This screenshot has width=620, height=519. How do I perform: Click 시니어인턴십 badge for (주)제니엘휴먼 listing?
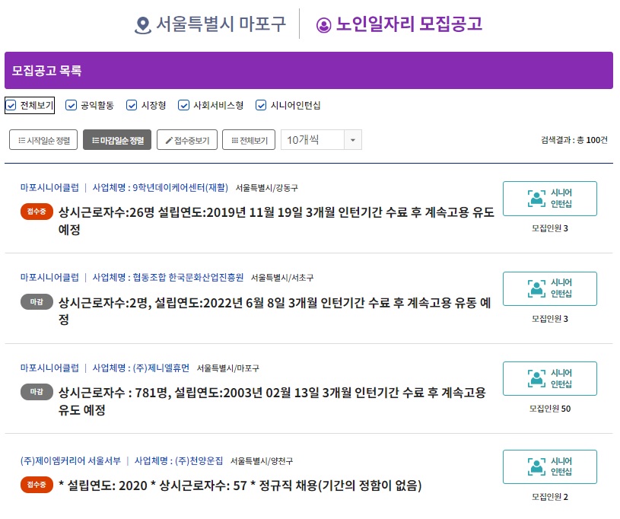549,378
